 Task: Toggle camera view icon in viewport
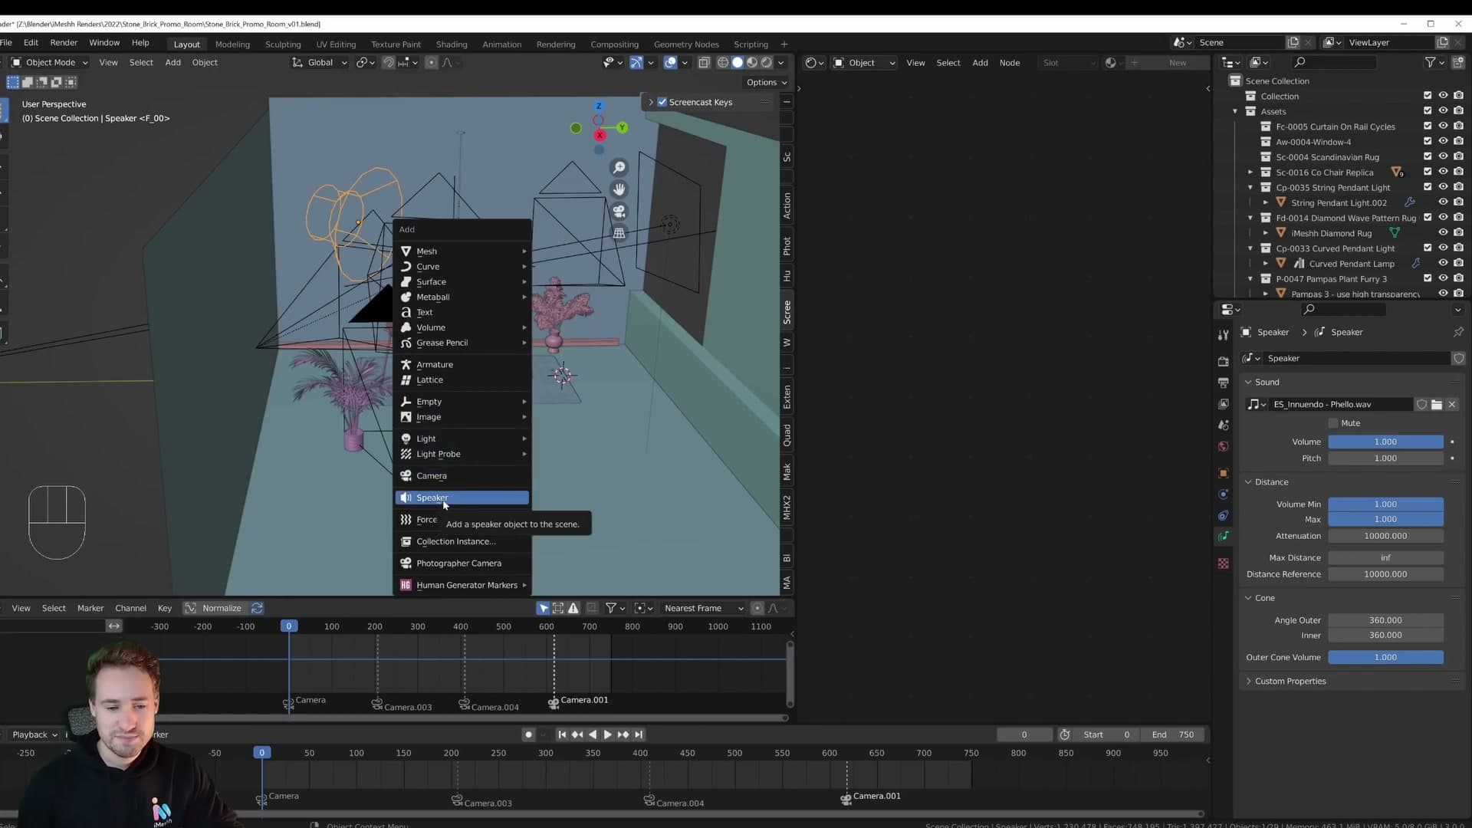click(x=619, y=211)
